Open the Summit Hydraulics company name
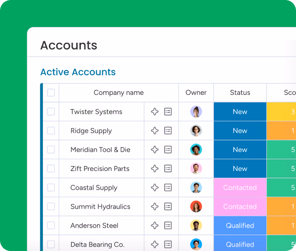The image size is (296, 251). click(100, 207)
